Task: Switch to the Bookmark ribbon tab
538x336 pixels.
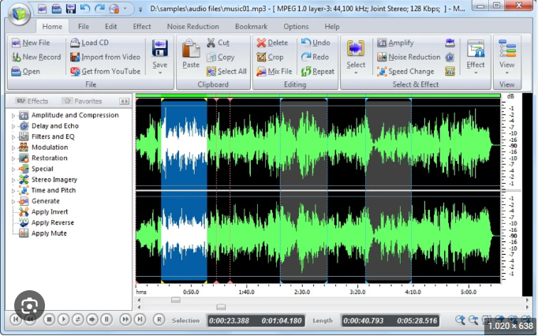Action: pyautogui.click(x=250, y=26)
